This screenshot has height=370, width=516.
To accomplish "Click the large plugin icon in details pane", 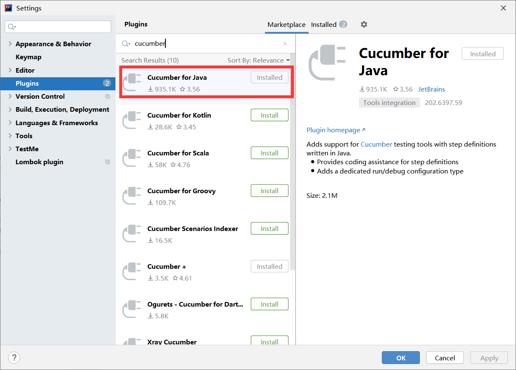I will pos(327,63).
